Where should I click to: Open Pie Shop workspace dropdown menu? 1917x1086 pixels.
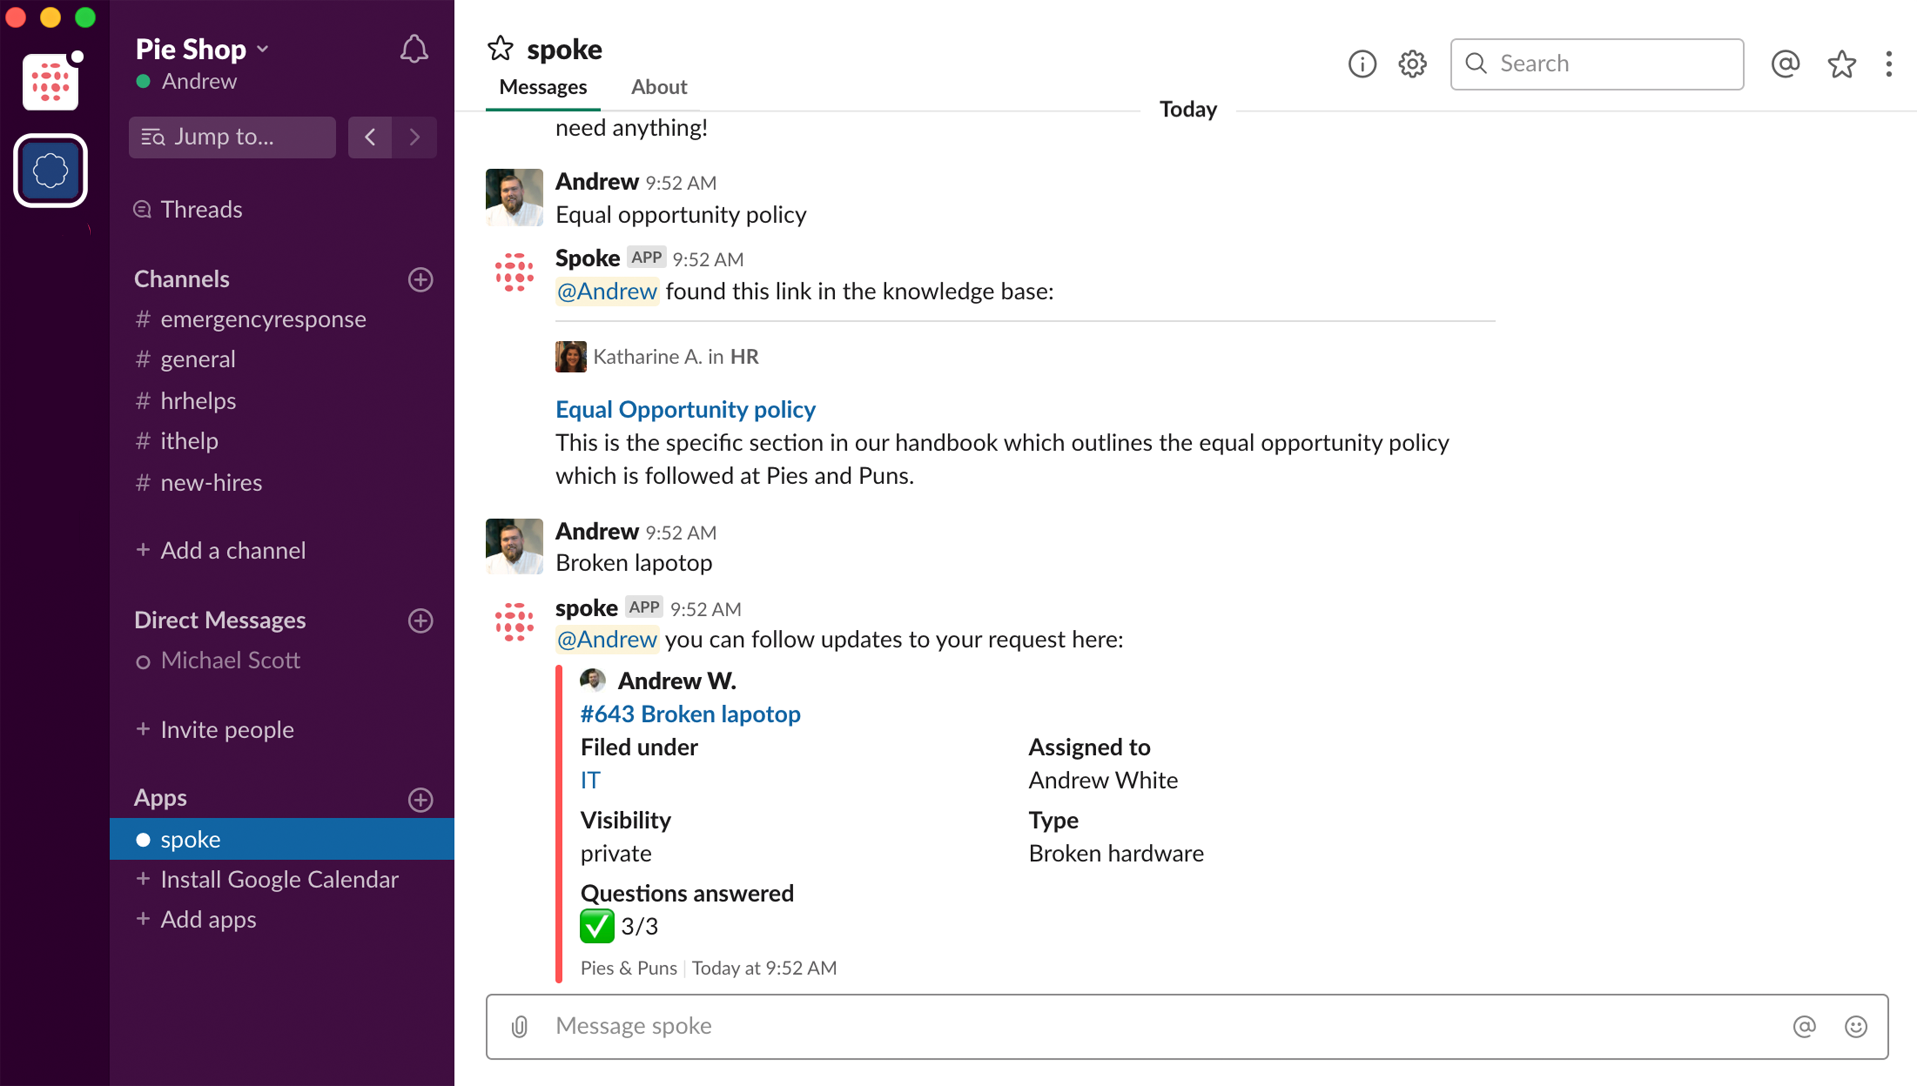pyautogui.click(x=202, y=49)
